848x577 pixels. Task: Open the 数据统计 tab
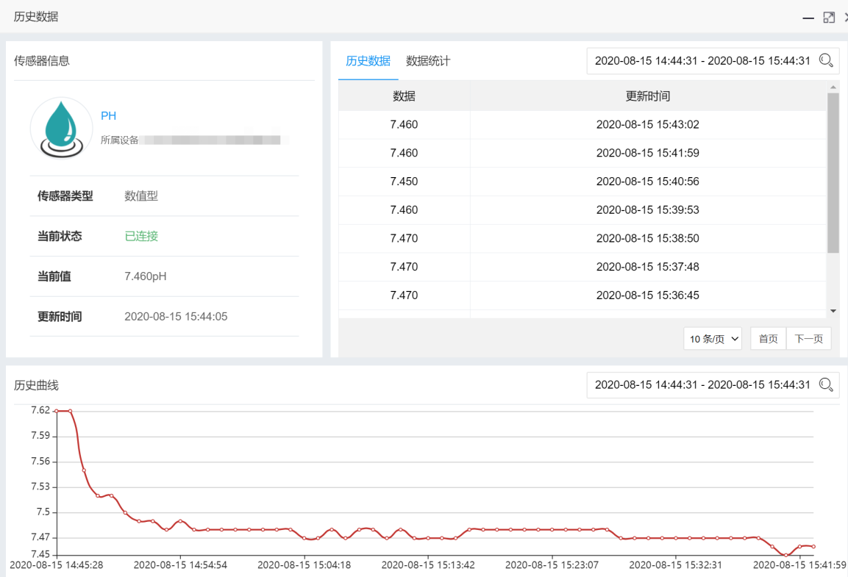[x=428, y=61]
